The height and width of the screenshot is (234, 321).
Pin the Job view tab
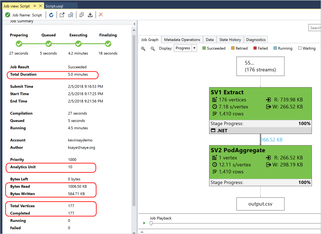(35, 6)
